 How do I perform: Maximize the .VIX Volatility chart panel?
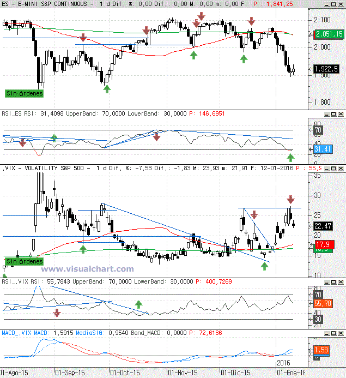(333, 169)
